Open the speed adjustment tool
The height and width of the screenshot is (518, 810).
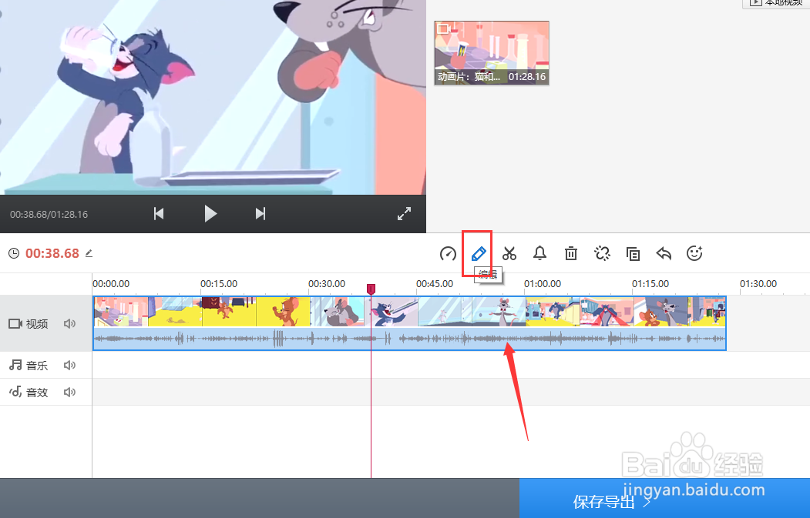447,253
